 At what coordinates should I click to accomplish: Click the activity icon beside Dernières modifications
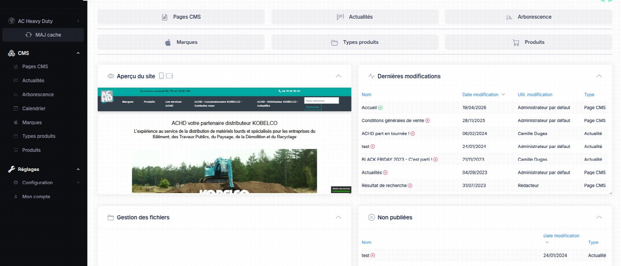click(371, 76)
